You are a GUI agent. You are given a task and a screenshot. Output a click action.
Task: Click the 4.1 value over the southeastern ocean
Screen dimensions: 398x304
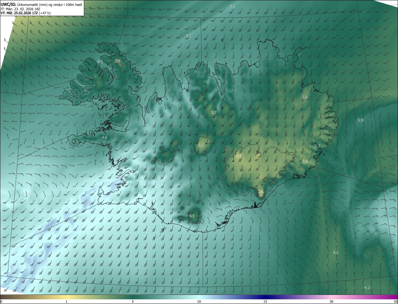pyautogui.click(x=336, y=253)
